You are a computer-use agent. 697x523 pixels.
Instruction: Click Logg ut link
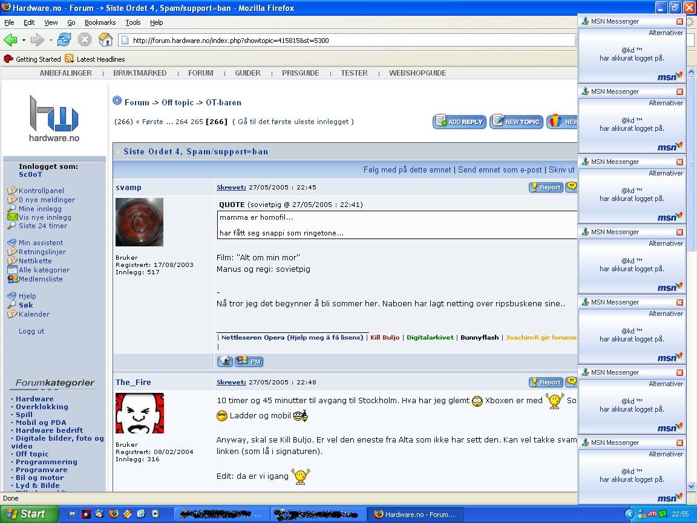(31, 331)
